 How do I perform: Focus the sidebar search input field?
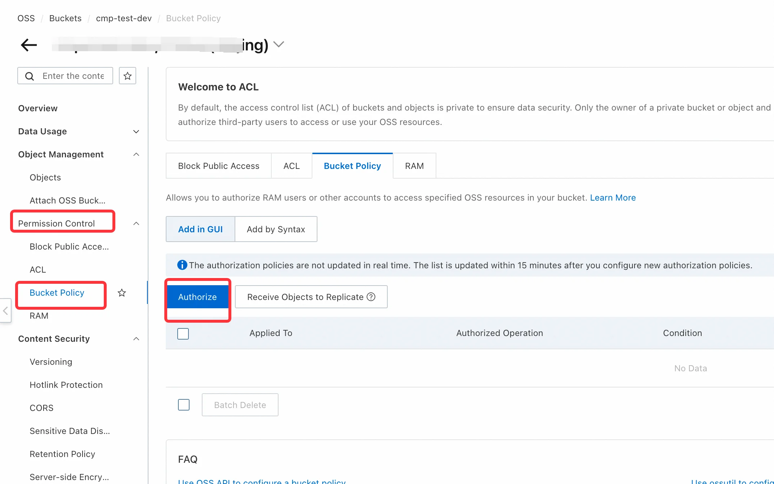pos(65,76)
